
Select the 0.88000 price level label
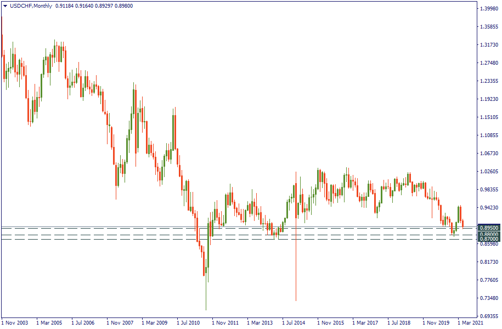(487, 234)
